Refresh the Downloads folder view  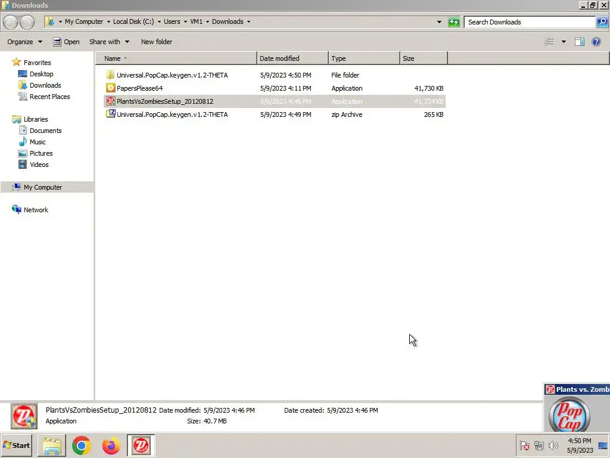454,22
